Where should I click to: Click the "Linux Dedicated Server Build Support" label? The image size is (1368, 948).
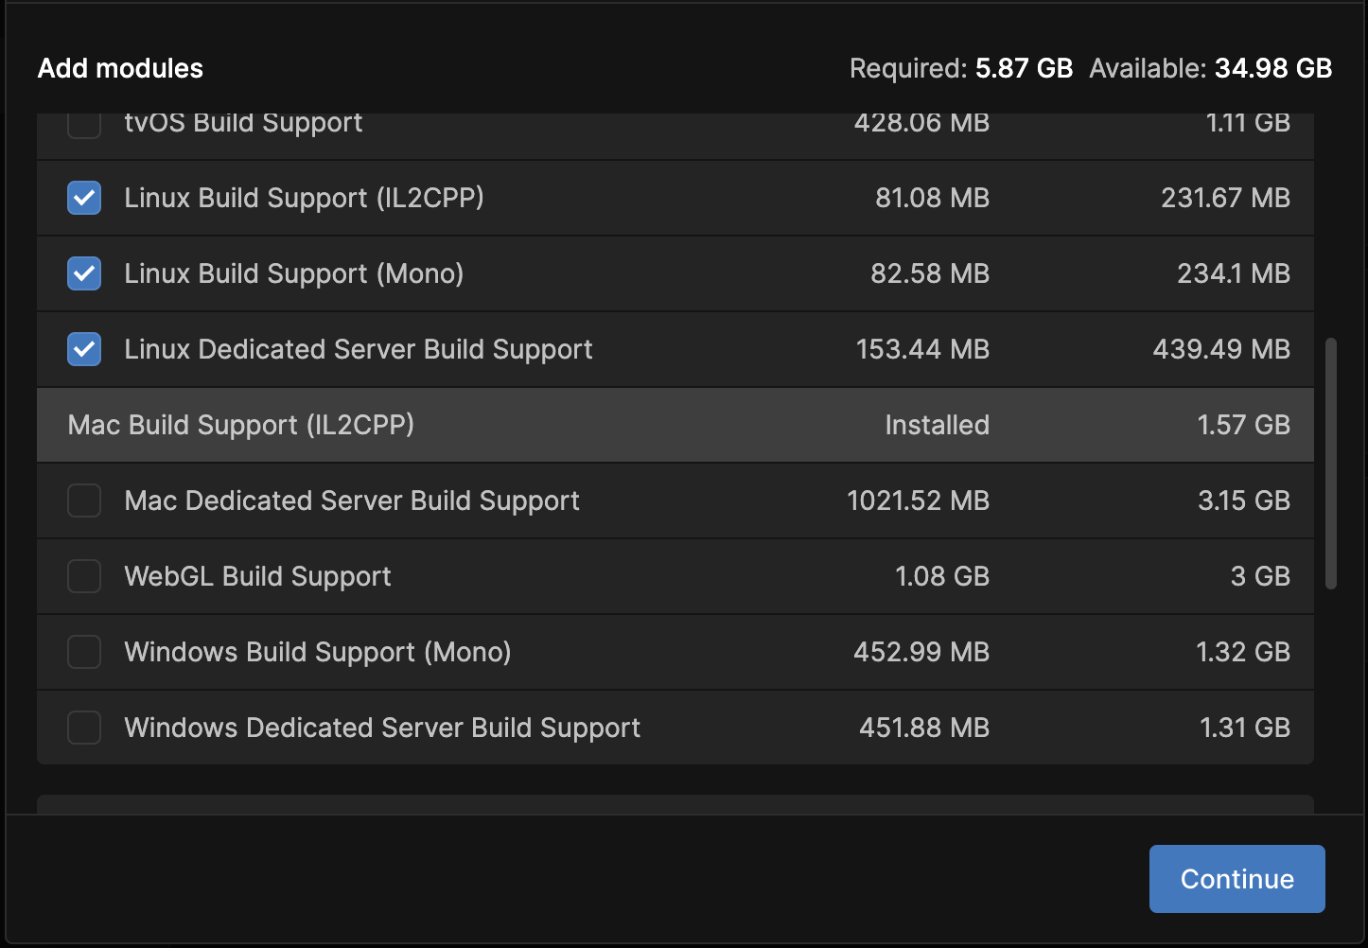359,349
